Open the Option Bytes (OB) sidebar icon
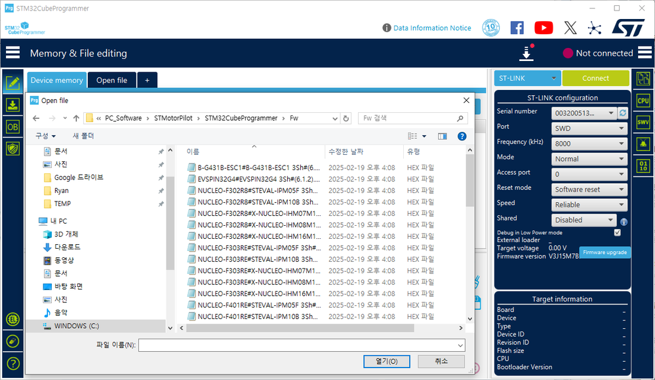655x380 pixels. pyautogui.click(x=12, y=127)
